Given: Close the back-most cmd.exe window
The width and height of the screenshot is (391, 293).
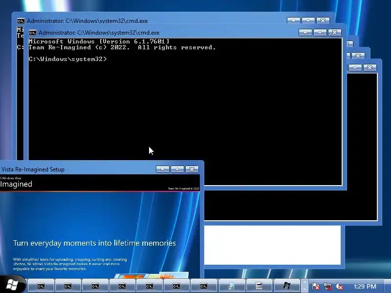Looking at the screenshot, I should pos(323,21).
